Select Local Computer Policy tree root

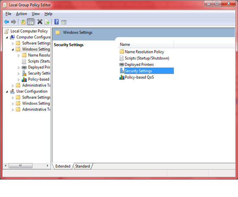tap(29, 31)
